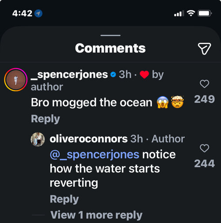Viewport: 221px width, 223px height.
Task: Expand 'View 1 more reply'
Action: (96, 215)
